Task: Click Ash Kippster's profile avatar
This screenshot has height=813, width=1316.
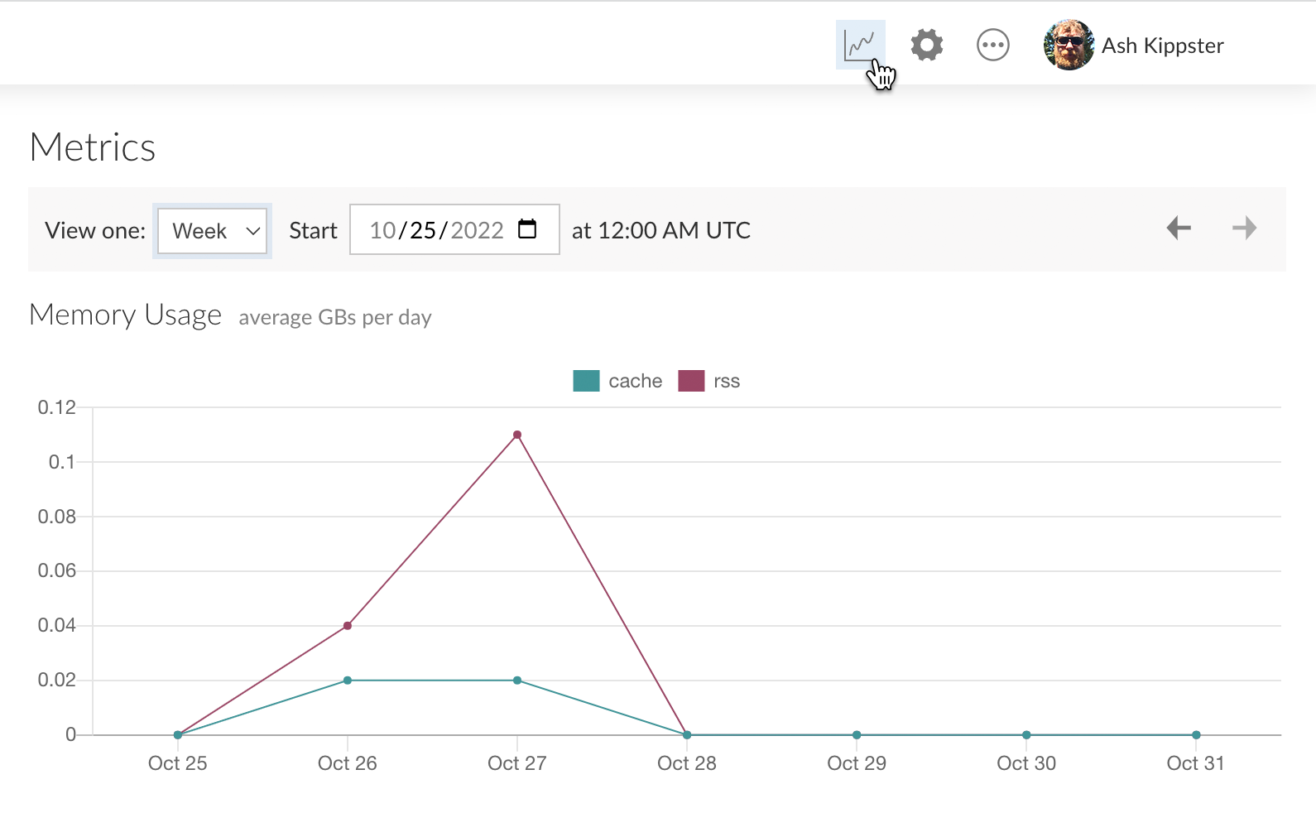Action: point(1069,45)
